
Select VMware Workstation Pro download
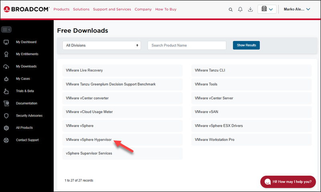pyautogui.click(x=215, y=140)
